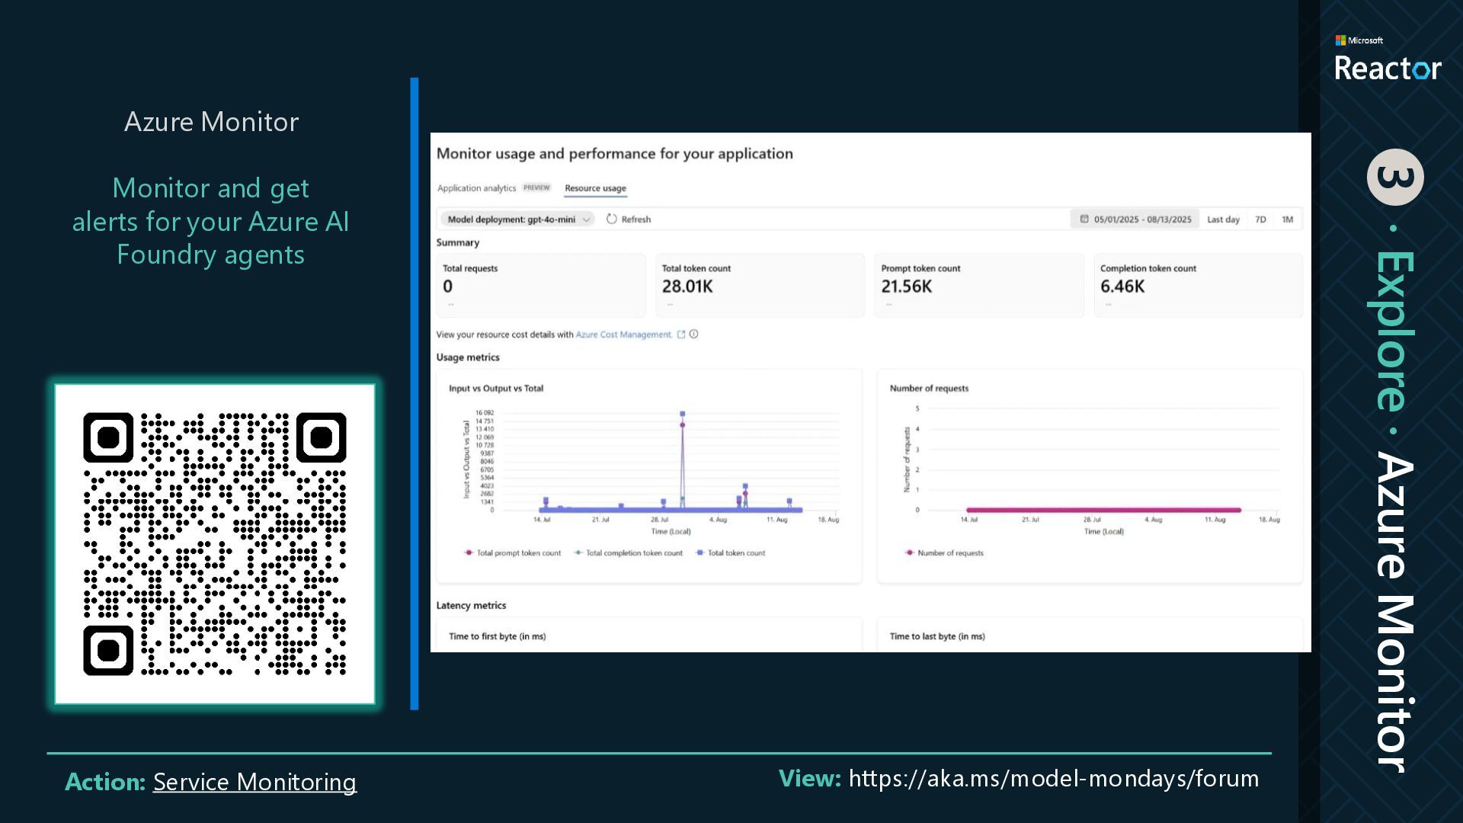Click the Prompt token count 21.56K card

[979, 286]
